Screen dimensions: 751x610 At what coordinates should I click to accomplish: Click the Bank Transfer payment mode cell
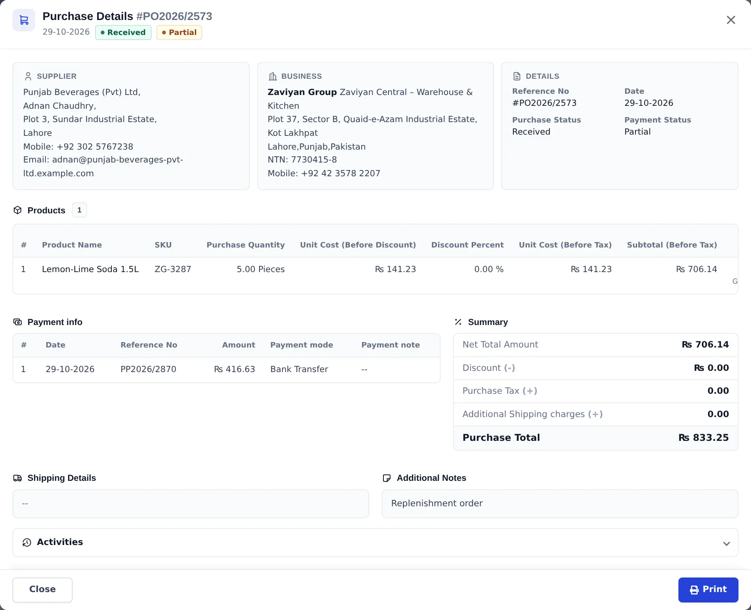[x=299, y=369]
